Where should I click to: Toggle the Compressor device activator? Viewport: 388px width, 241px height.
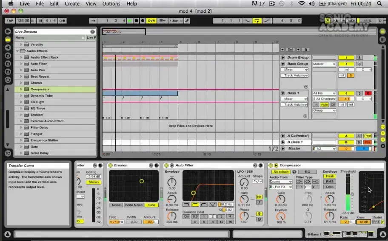click(x=271, y=165)
